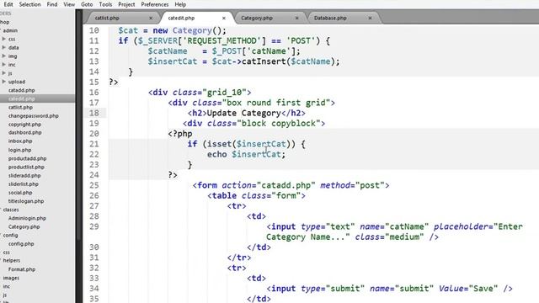Open config.php in the sidebar

[21, 244]
